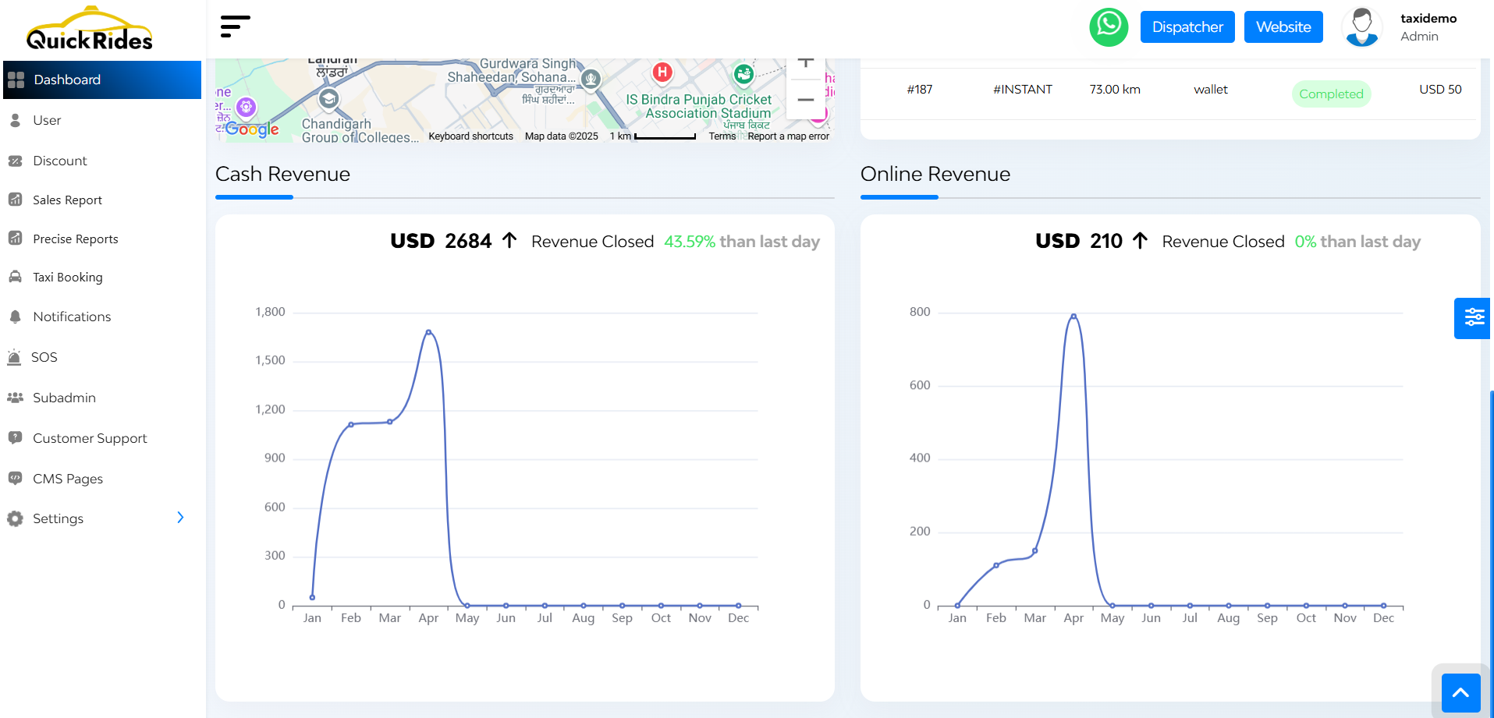Click the #INSTANT booking type cell
Image resolution: width=1494 pixels, height=718 pixels.
coord(1022,90)
